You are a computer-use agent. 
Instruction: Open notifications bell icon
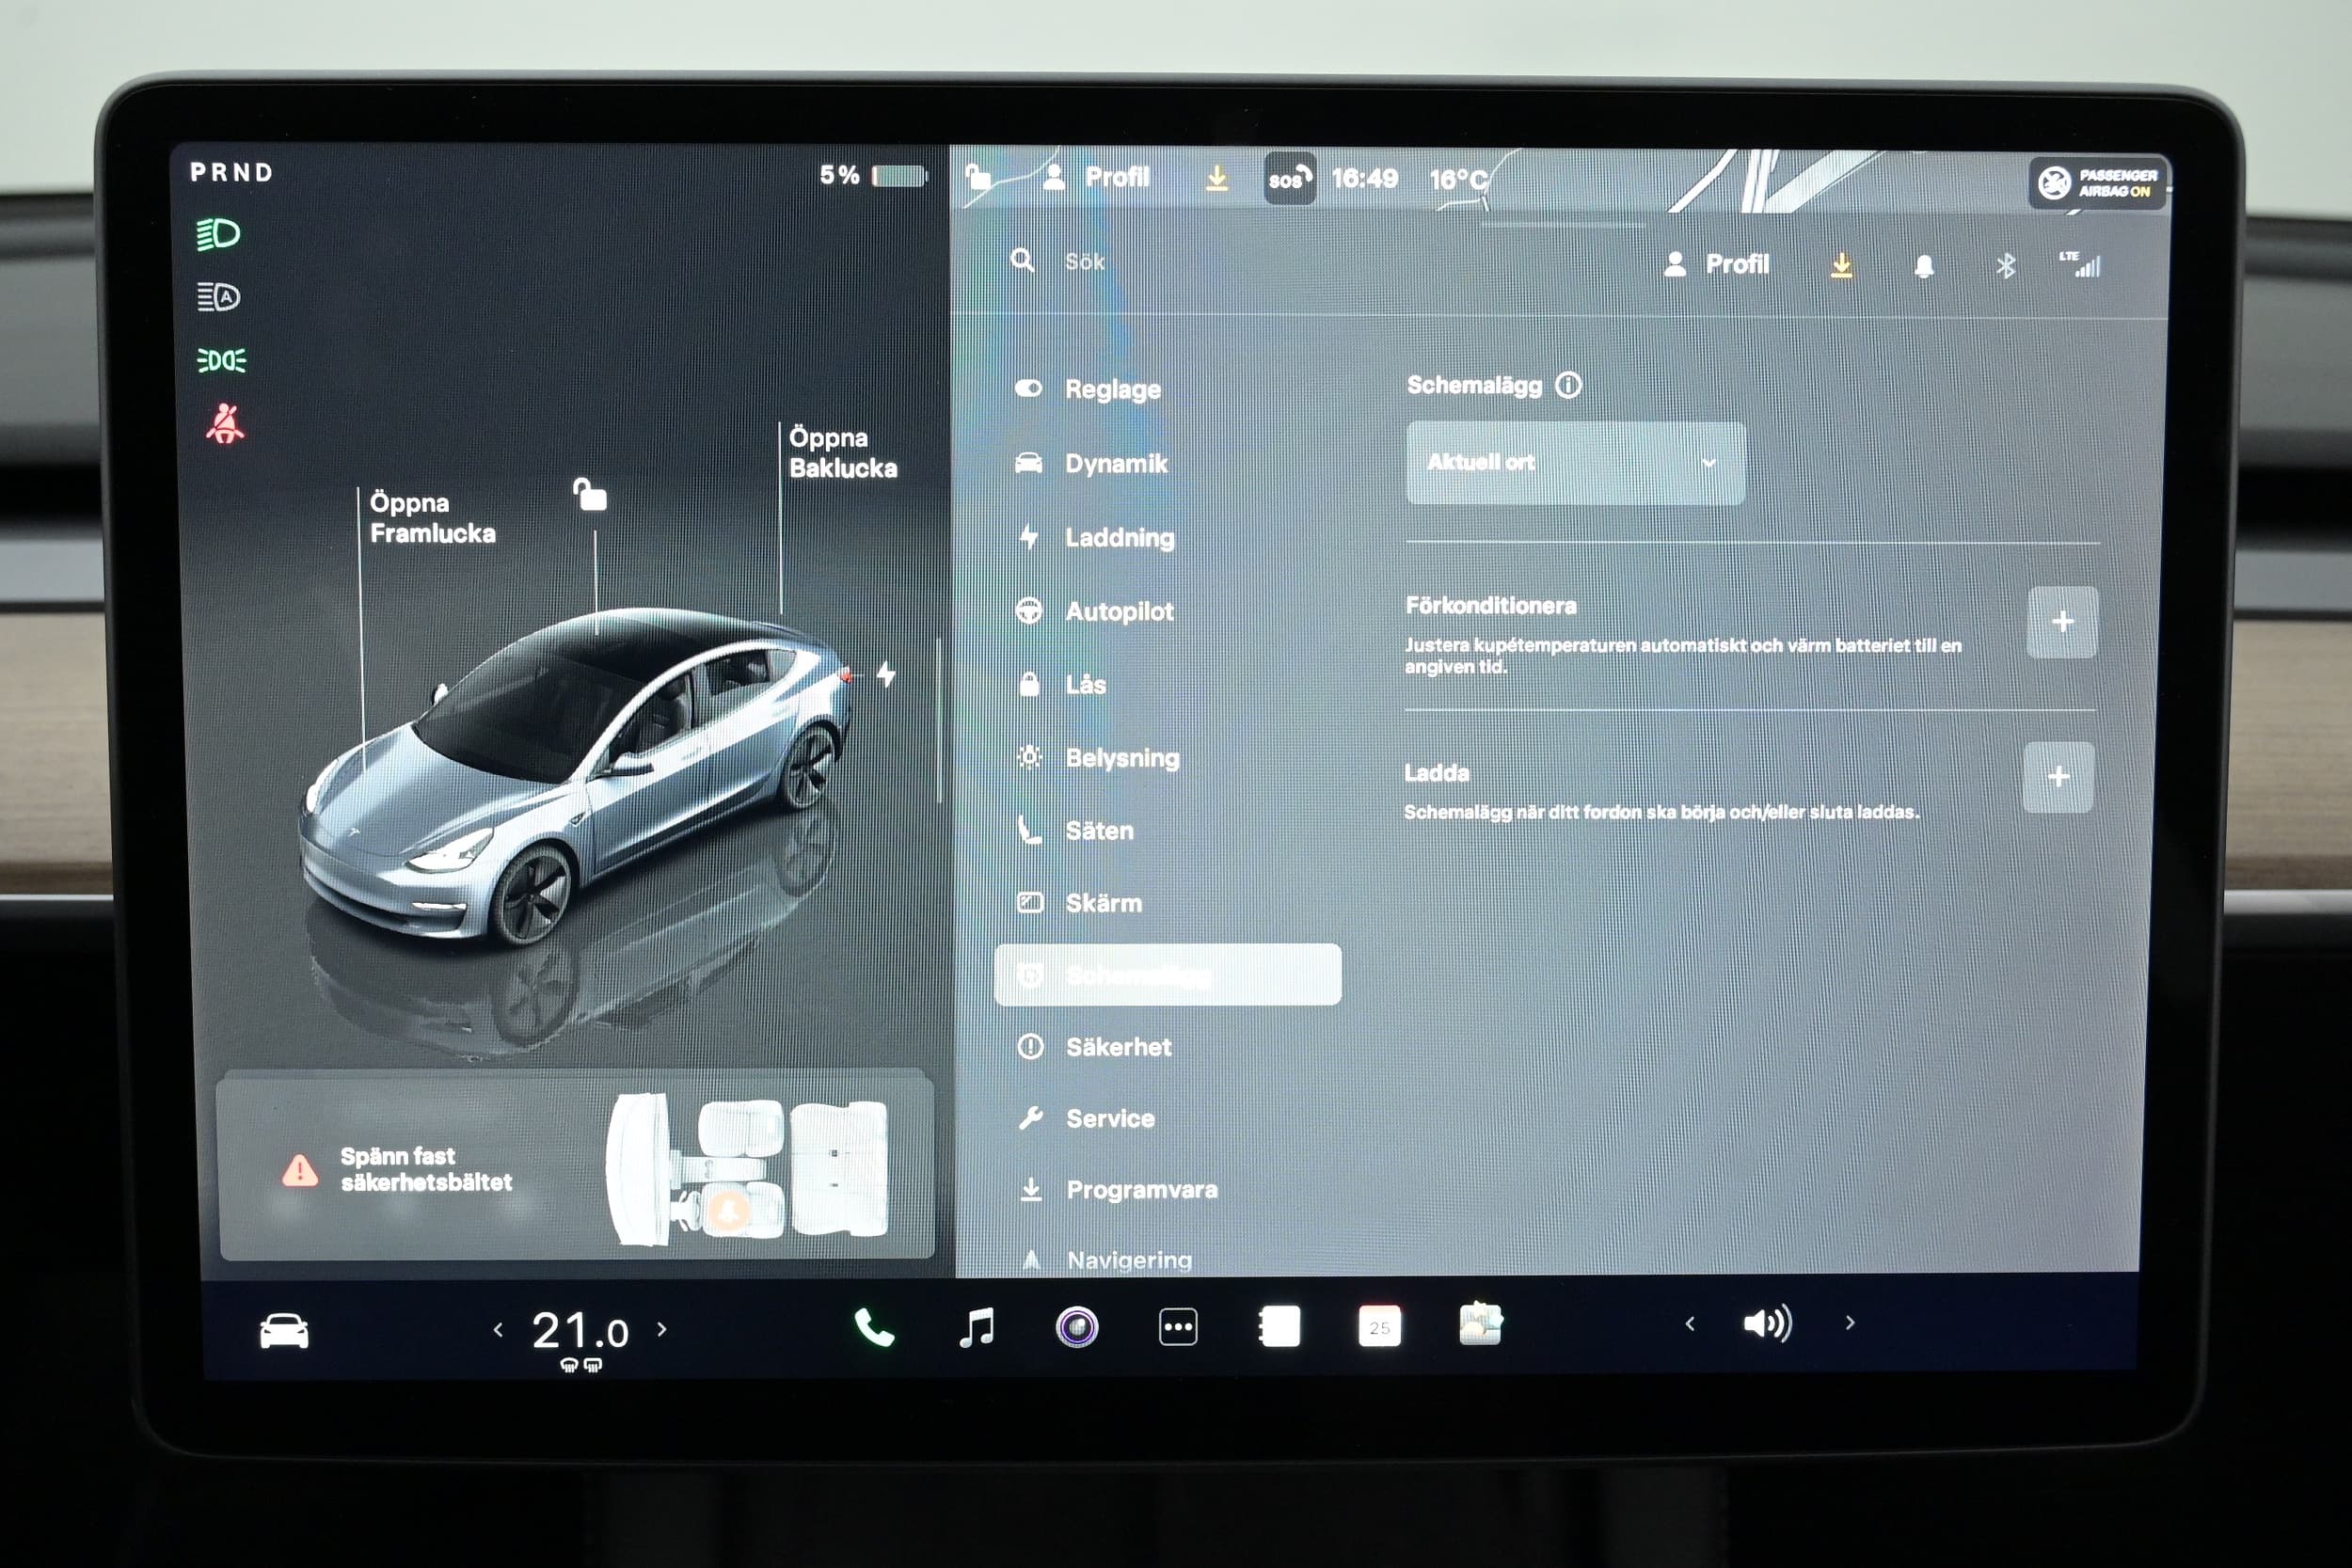(x=1924, y=266)
